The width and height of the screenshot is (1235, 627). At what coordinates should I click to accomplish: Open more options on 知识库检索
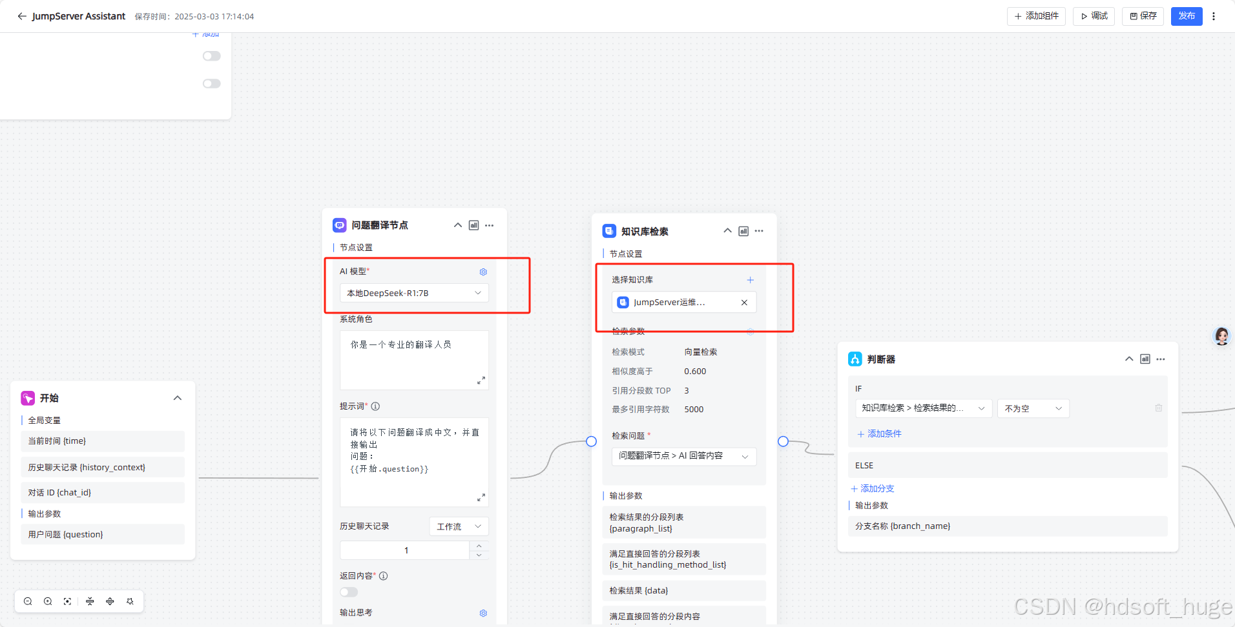pos(759,231)
